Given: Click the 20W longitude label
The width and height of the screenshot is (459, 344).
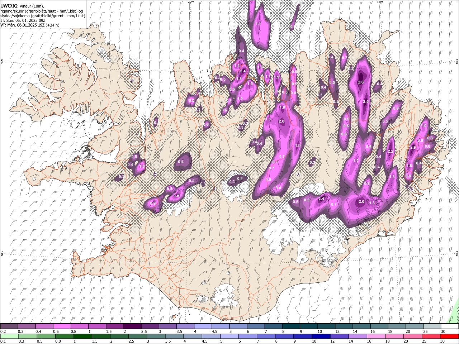Looking at the screenshot, I should point(191,2).
